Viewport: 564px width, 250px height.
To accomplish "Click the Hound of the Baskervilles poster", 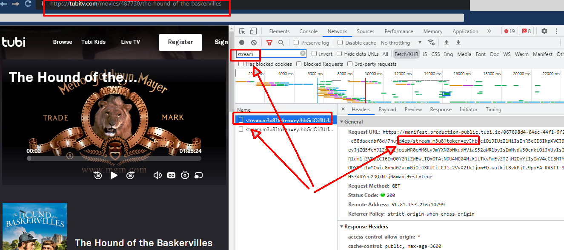I will tap(34, 226).
